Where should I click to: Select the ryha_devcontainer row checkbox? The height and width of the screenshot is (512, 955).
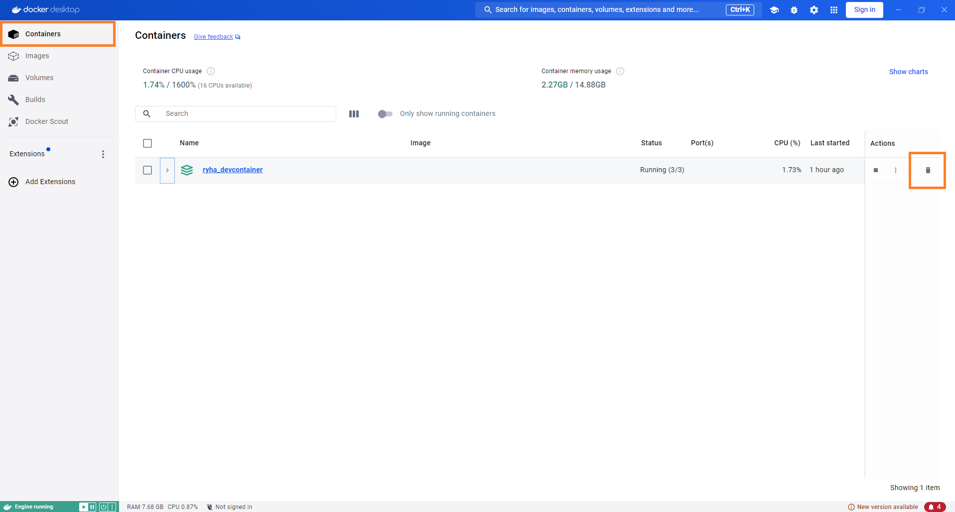click(x=147, y=170)
